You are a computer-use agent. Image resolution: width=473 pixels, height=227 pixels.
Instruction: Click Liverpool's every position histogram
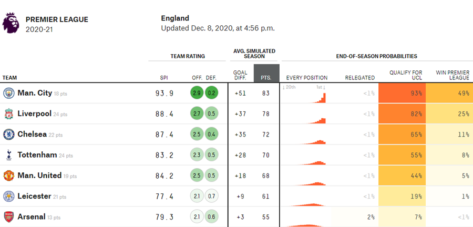tap(303, 114)
